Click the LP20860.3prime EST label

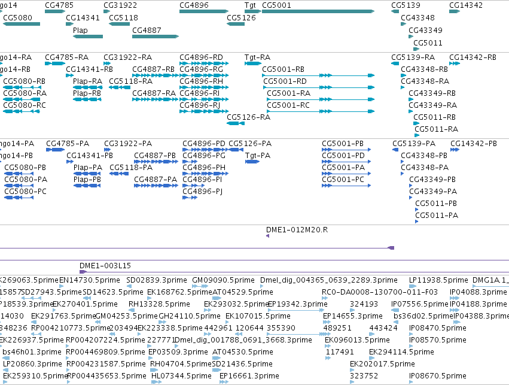tap(32, 364)
